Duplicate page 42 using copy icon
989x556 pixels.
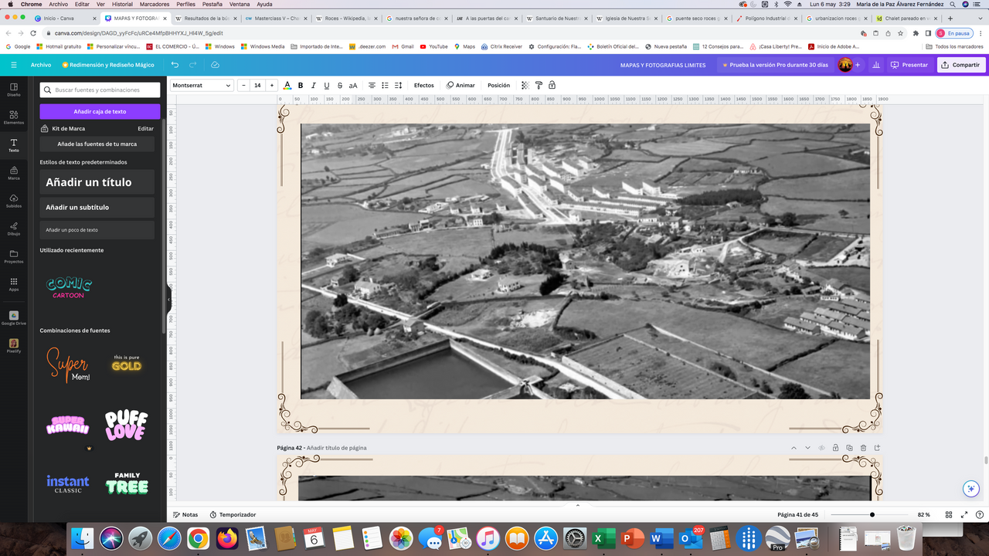(849, 448)
